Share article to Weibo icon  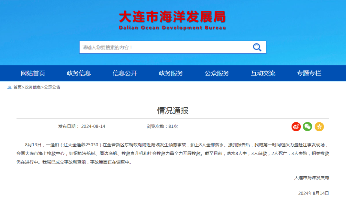pyautogui.click(x=296, y=127)
